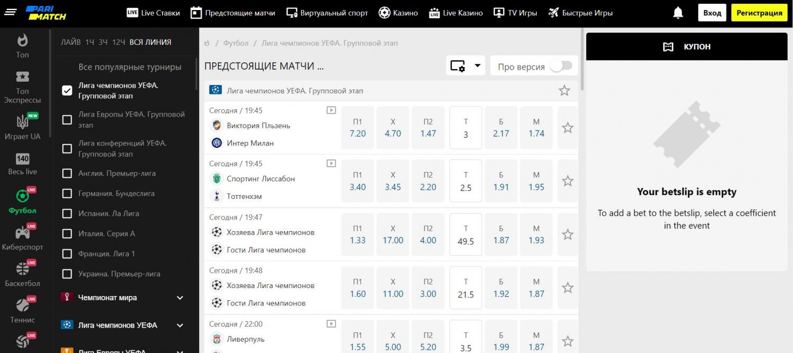Star the Лига чемпионов УЕФА tournament header
The height and width of the screenshot is (353, 793).
[564, 91]
